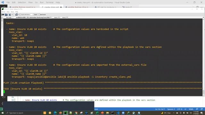This screenshot has width=205, height=115.
Task: Click the microphone icon in system tray
Action: tap(184, 113)
